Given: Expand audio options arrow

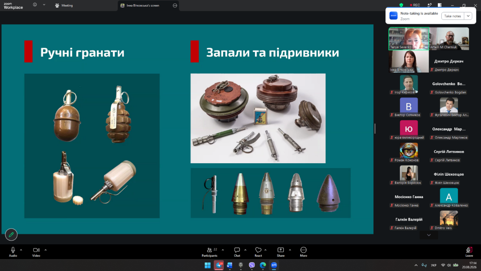Looking at the screenshot, I should coord(21,250).
